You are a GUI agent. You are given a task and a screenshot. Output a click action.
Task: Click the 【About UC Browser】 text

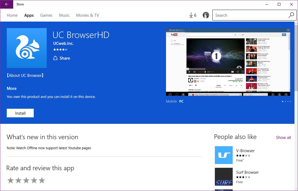pyautogui.click(x=25, y=76)
